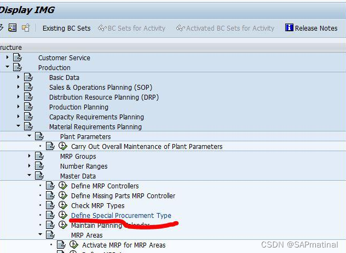Open documentation icon for Production Planning
The image size is (346, 253).
point(28,107)
